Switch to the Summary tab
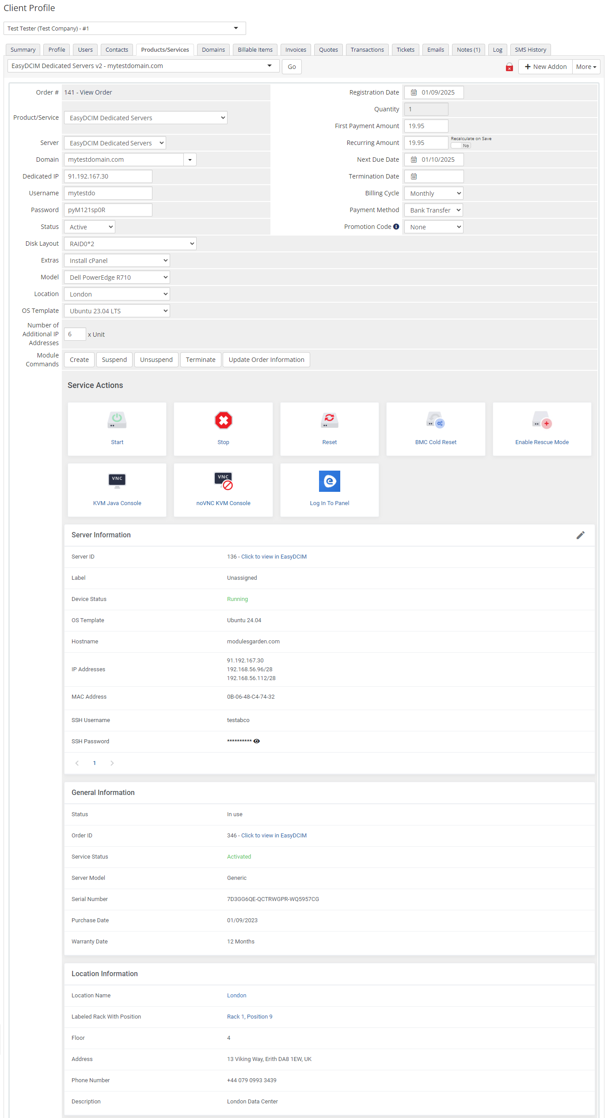The image size is (608, 1118). (23, 49)
